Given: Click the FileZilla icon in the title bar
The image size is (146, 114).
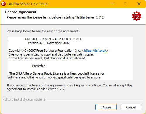Looking at the screenshot, I should click(4, 4).
